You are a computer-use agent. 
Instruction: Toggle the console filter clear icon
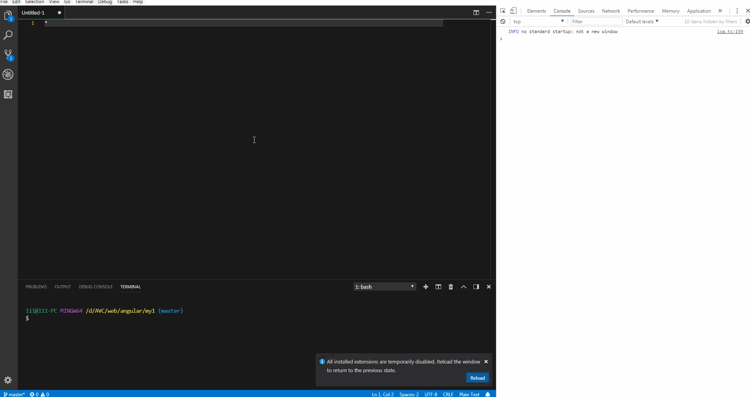point(503,21)
